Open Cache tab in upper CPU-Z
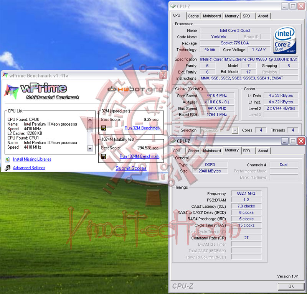This screenshot has width=307, height=294. click(x=193, y=16)
